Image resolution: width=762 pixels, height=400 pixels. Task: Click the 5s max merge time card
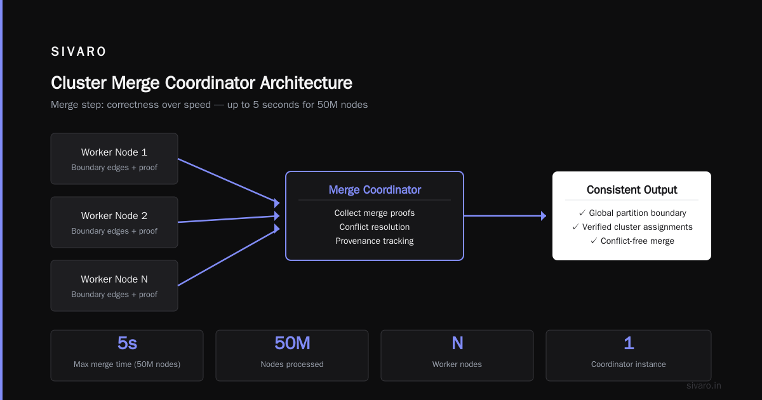(x=127, y=356)
